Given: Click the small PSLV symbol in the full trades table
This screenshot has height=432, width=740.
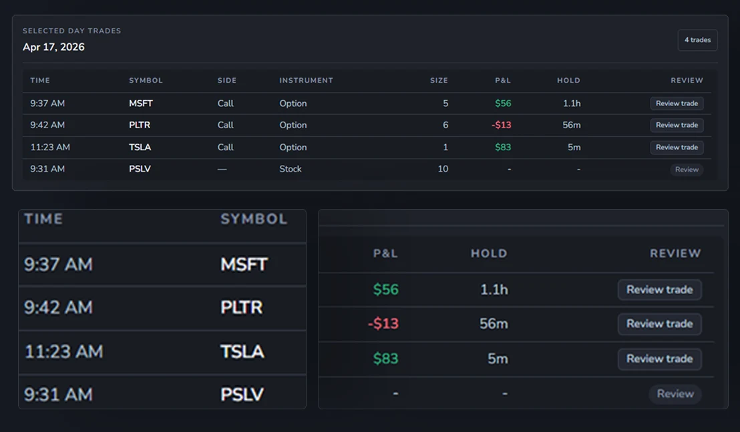Looking at the screenshot, I should pos(140,169).
